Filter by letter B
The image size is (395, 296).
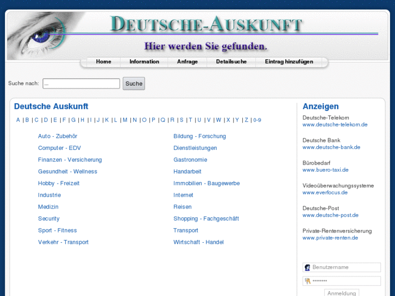click(x=27, y=120)
